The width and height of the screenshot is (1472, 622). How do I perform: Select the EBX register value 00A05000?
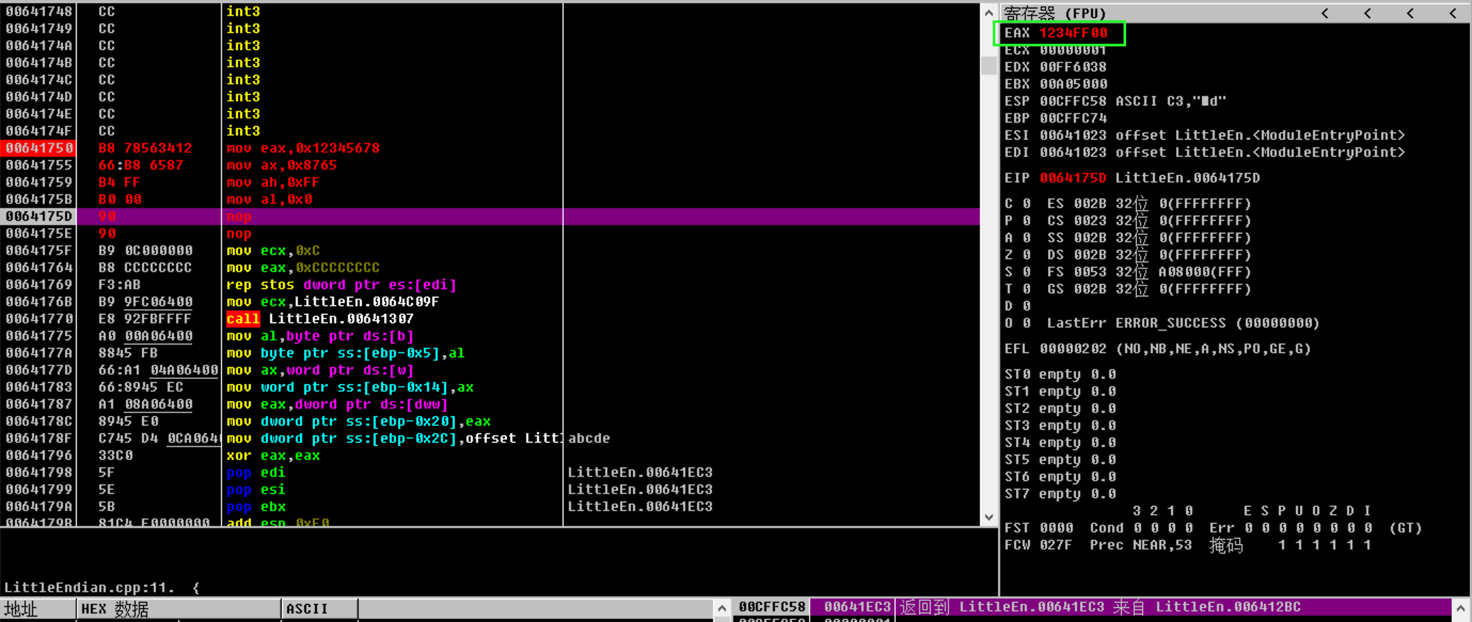pyautogui.click(x=1073, y=84)
